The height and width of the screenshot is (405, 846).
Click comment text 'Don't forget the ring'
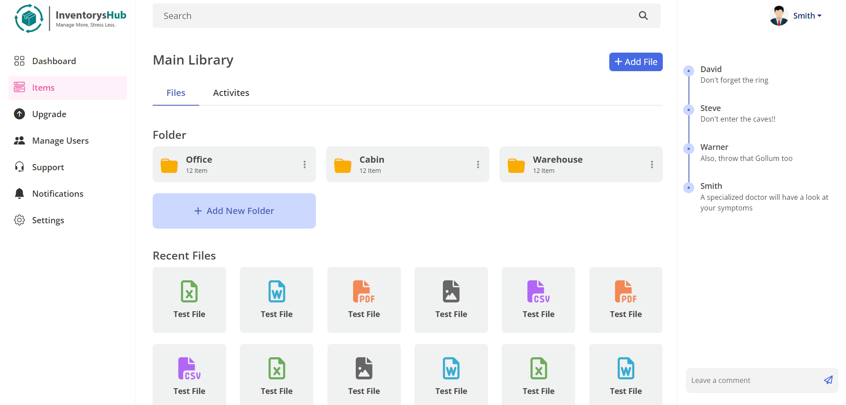click(x=734, y=80)
